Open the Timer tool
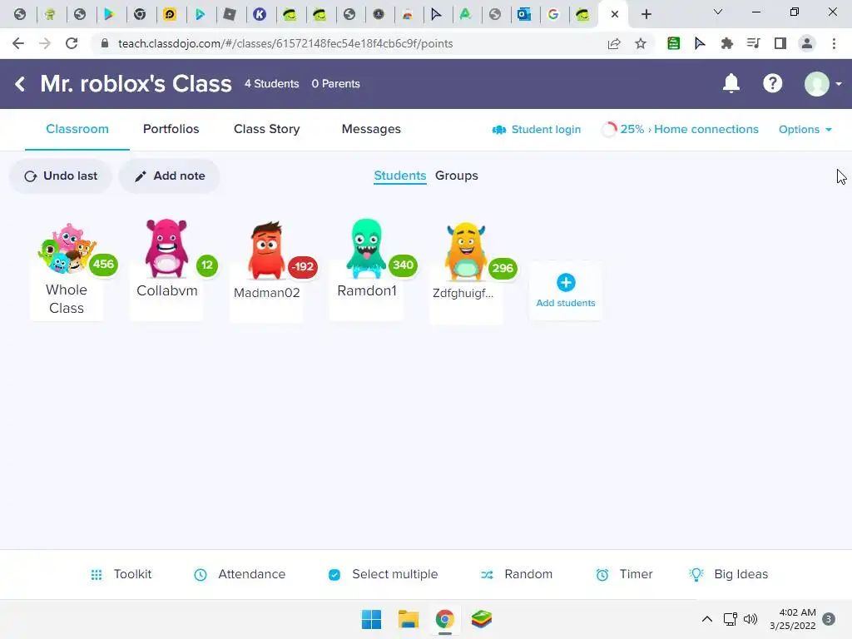The height and width of the screenshot is (639, 852). [624, 574]
